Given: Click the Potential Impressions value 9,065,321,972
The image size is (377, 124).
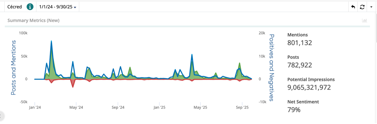Looking at the screenshot, I should [309, 87].
